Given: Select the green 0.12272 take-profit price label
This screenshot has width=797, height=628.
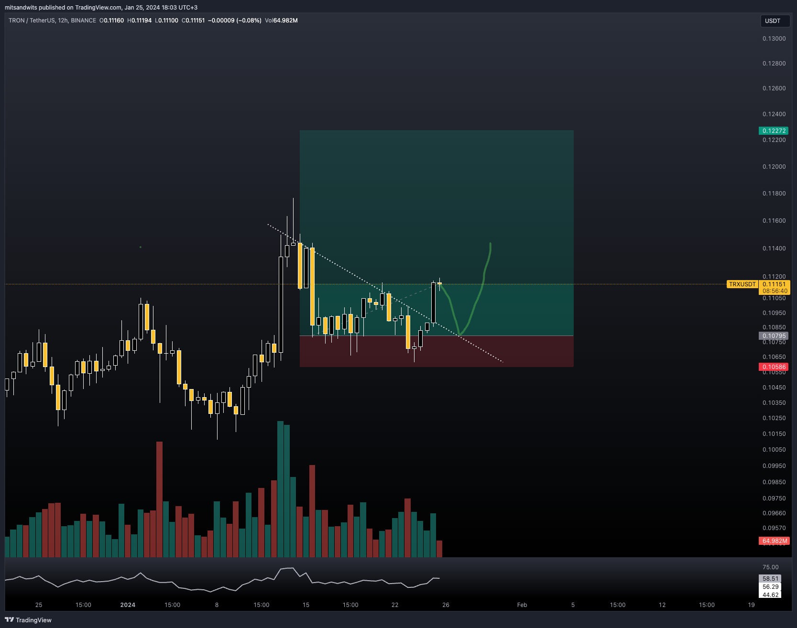Looking at the screenshot, I should pos(774,130).
